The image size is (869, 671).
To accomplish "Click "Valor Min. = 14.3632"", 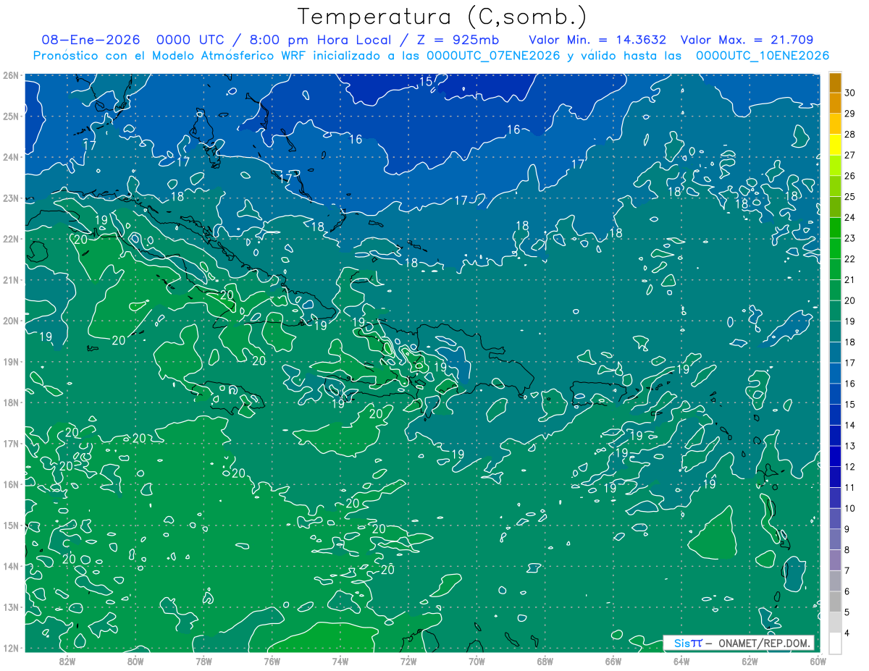I will tap(598, 40).
